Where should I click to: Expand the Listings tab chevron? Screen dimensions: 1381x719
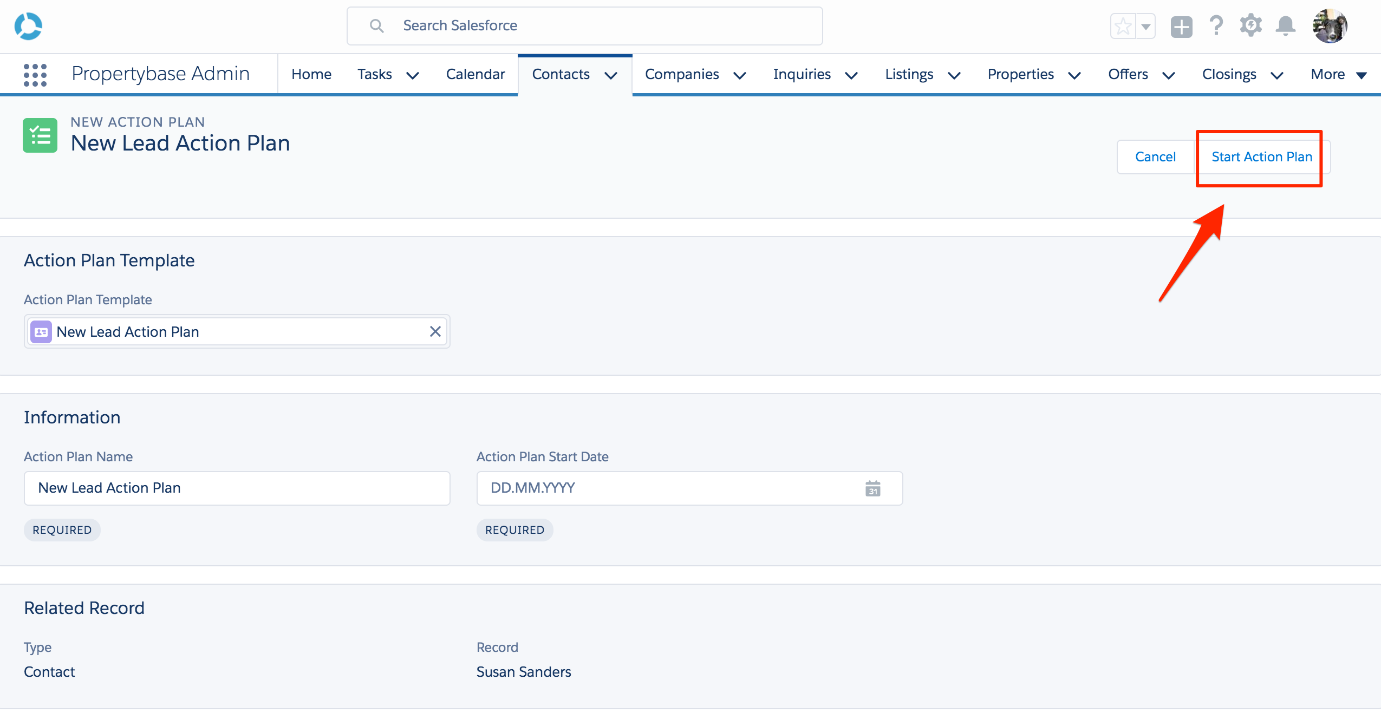(x=954, y=75)
